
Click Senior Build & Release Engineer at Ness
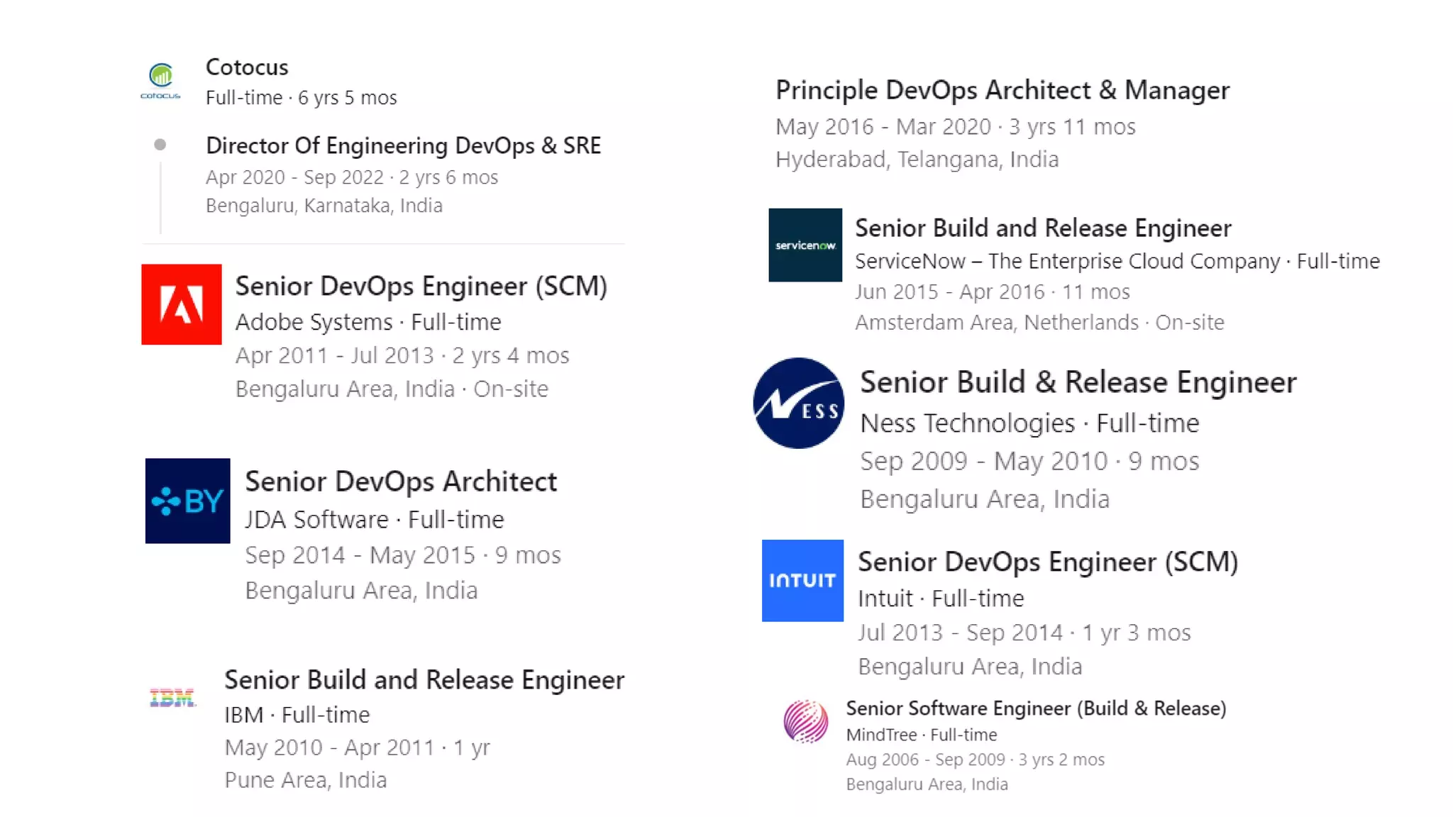point(1078,382)
